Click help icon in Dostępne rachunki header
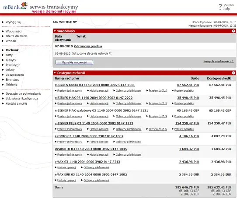This screenshot has width=237, height=199. coord(234,73)
